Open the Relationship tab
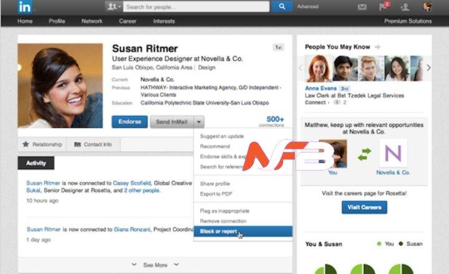 [x=42, y=144]
